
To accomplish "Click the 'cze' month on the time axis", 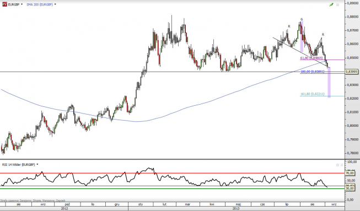I will 262,204.
